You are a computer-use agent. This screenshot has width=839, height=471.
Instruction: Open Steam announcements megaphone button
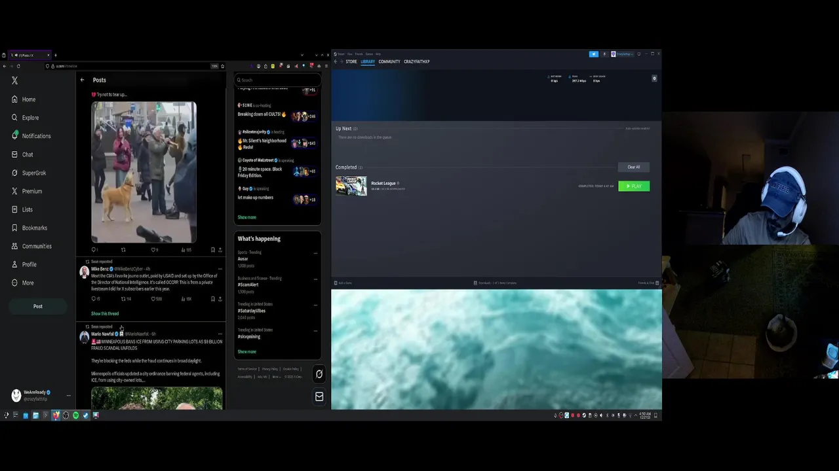[x=594, y=54]
